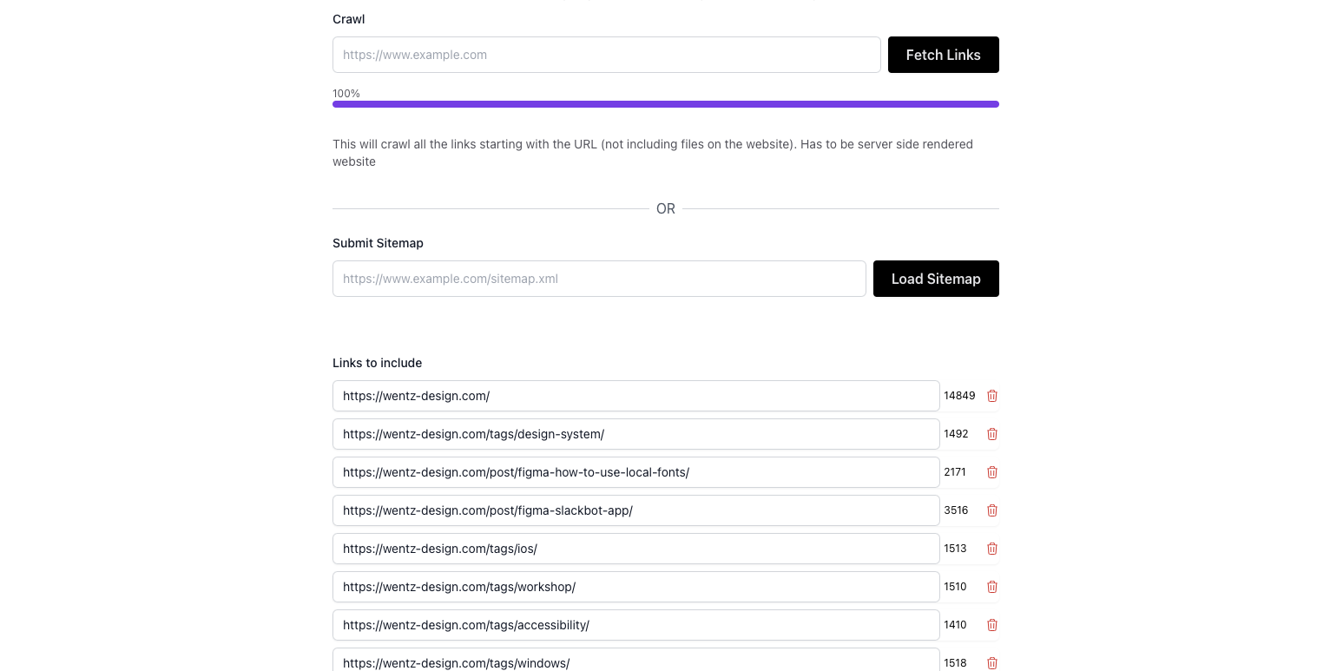Viewport: 1330px width, 671px height.
Task: Remove the tags/windows link with trash icon
Action: click(992, 663)
